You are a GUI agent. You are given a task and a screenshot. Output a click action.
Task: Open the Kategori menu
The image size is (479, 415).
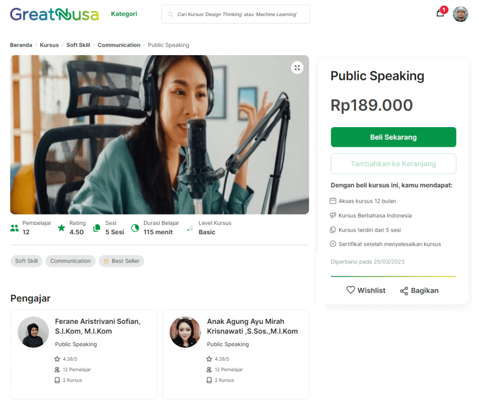(x=124, y=14)
